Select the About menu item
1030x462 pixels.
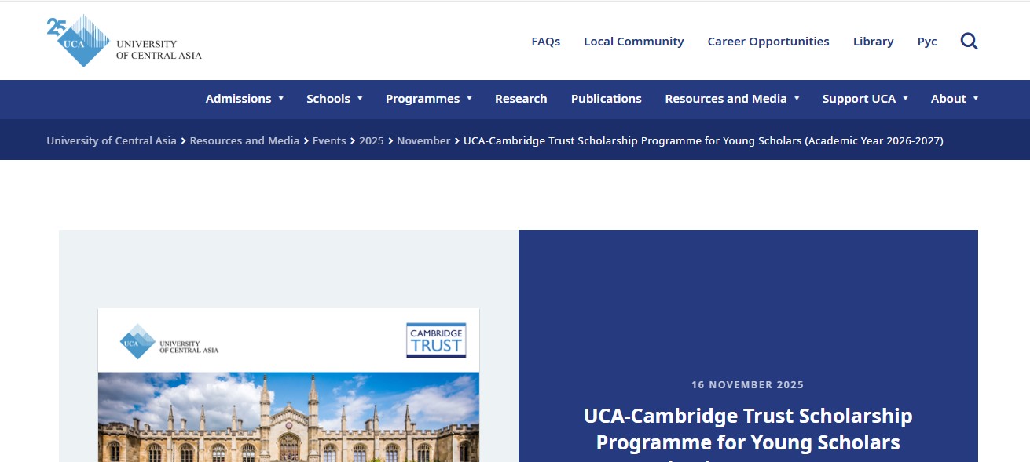pyautogui.click(x=949, y=99)
